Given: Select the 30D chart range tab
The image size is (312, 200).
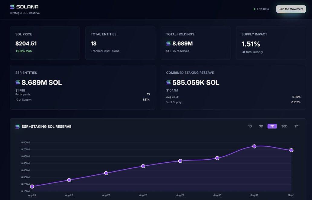Looking at the screenshot, I should [x=284, y=126].
